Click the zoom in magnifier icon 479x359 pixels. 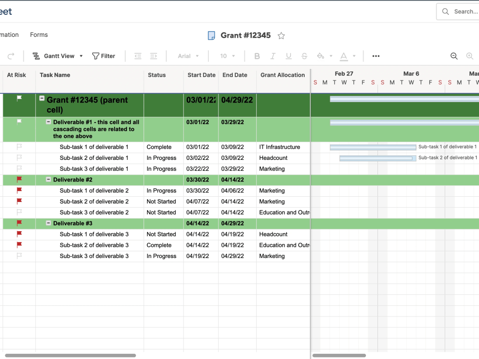(470, 56)
